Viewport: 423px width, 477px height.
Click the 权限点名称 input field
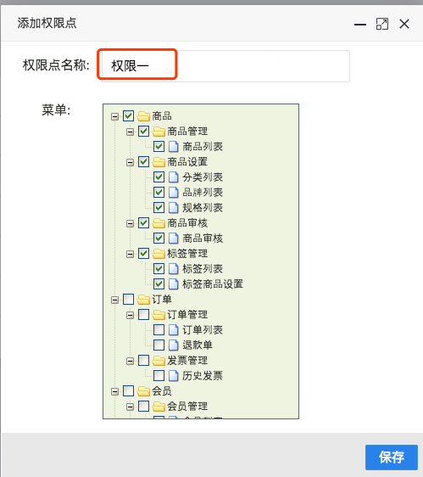(x=225, y=66)
